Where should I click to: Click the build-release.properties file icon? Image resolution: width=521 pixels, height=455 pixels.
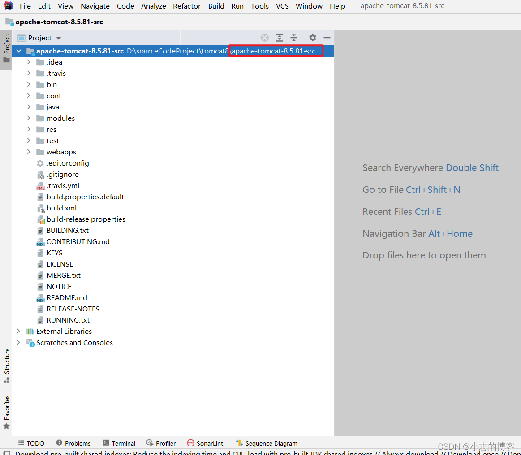(x=40, y=219)
